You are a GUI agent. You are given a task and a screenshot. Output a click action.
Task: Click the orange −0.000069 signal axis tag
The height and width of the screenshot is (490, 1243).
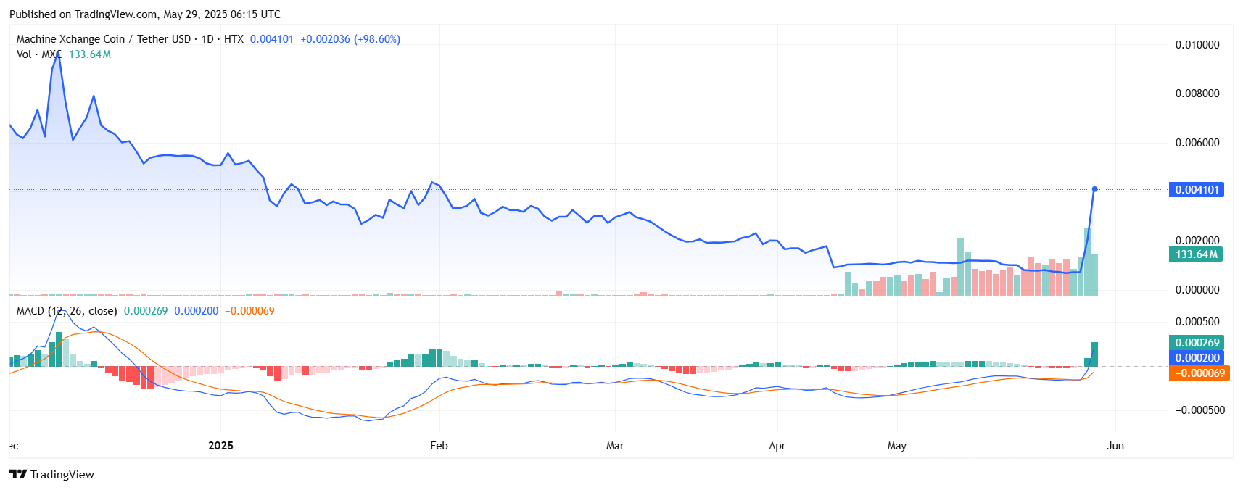click(1197, 373)
